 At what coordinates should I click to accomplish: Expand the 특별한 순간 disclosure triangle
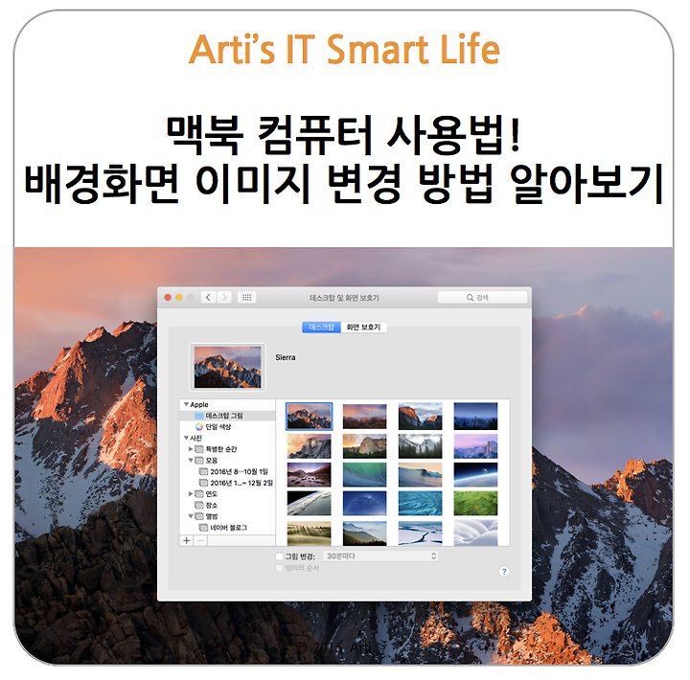click(191, 449)
